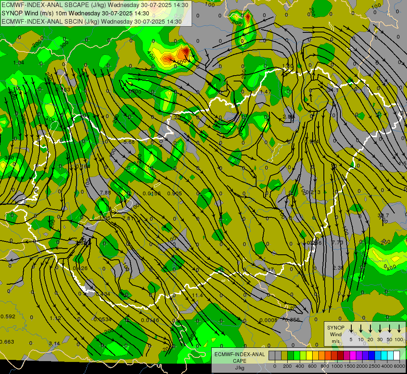Screen dimensions: 407x374
Task: Click the '2500' tick label on CAPE scale
Action: click(375, 366)
